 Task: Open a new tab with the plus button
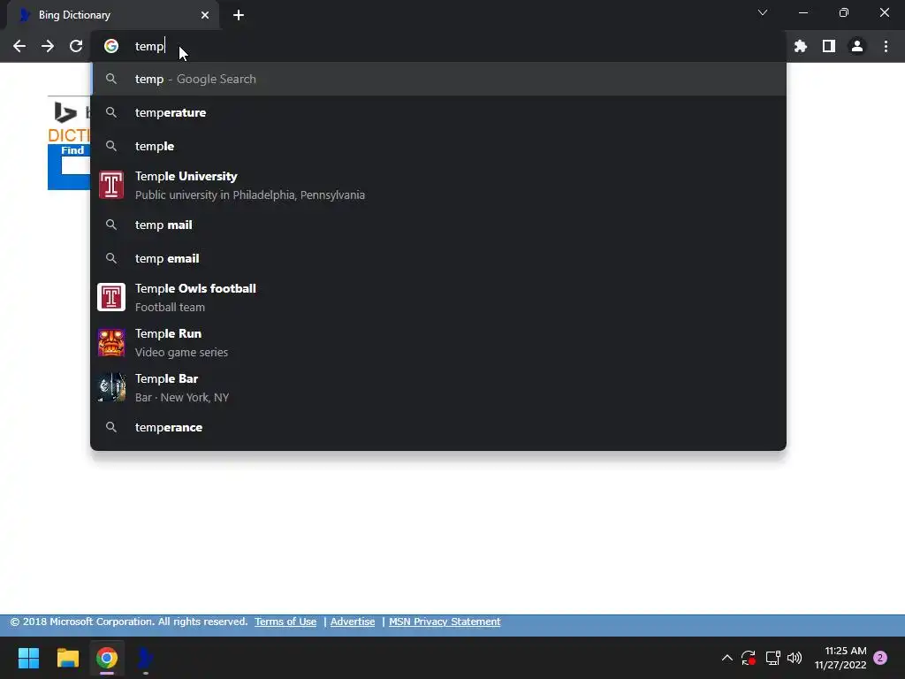click(x=239, y=15)
